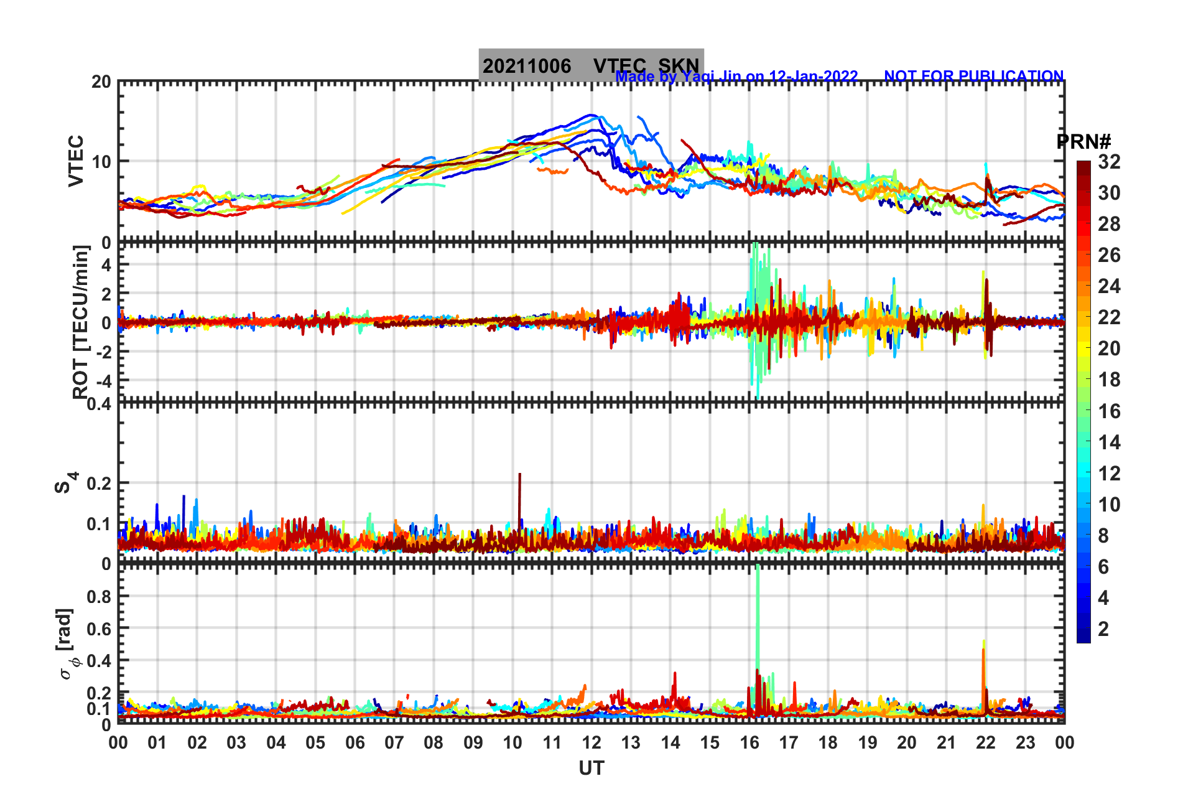Click the "Made by Yaqi Jin" credit text
Viewport: 1183px width, 804px height.
(736, 77)
